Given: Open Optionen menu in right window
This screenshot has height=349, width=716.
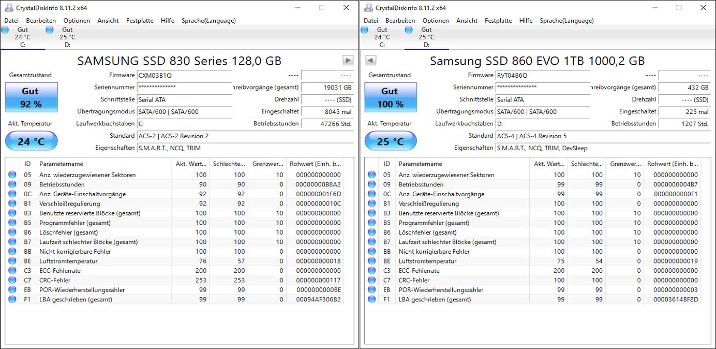Looking at the screenshot, I should click(436, 21).
